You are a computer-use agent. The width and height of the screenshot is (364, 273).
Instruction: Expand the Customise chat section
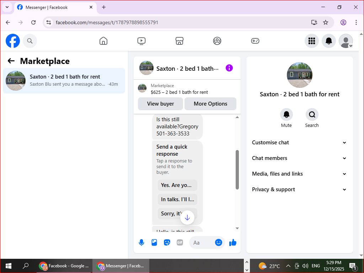click(x=299, y=143)
